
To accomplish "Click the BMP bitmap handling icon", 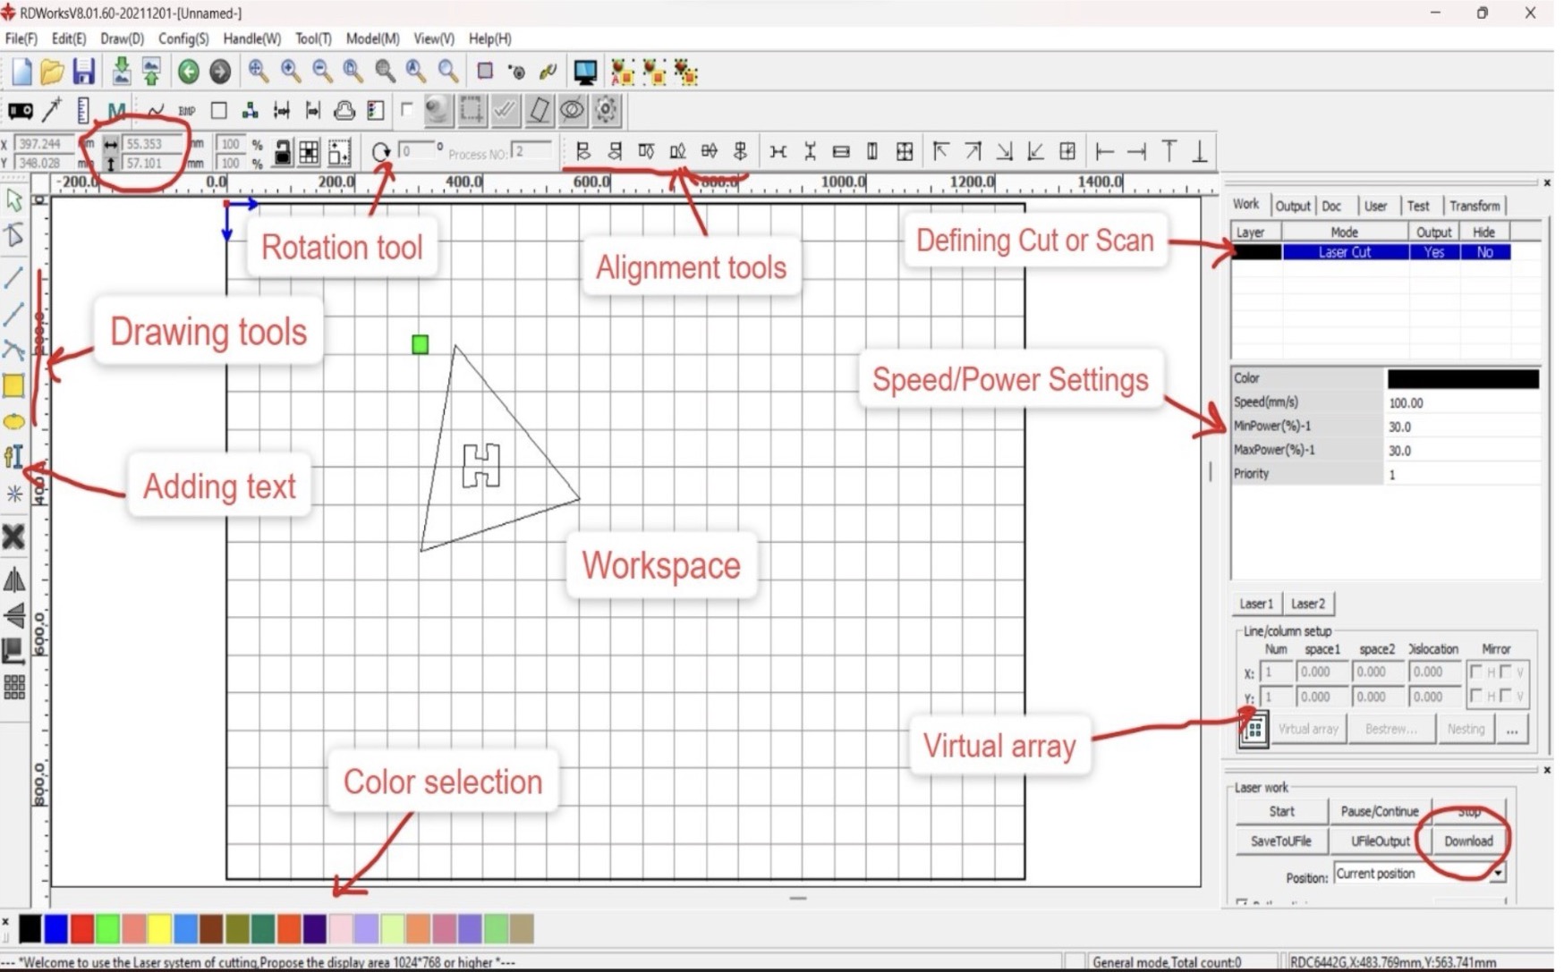I will [x=186, y=111].
